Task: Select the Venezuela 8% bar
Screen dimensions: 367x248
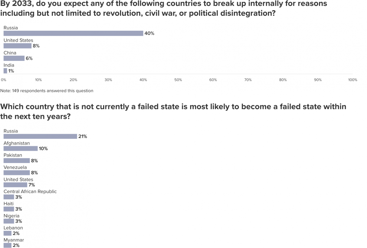Action: [17, 173]
